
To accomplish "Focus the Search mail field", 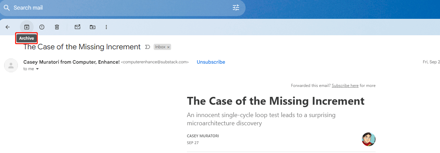I will [x=120, y=8].
